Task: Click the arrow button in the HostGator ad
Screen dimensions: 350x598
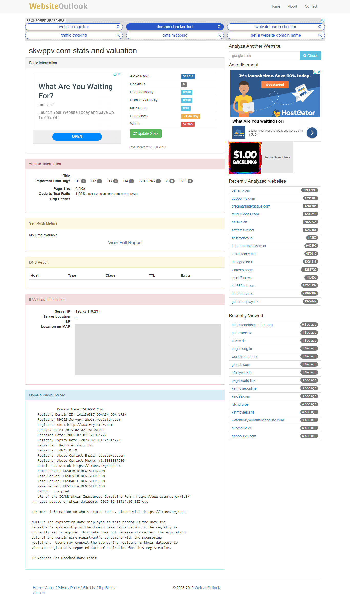Action: (312, 133)
